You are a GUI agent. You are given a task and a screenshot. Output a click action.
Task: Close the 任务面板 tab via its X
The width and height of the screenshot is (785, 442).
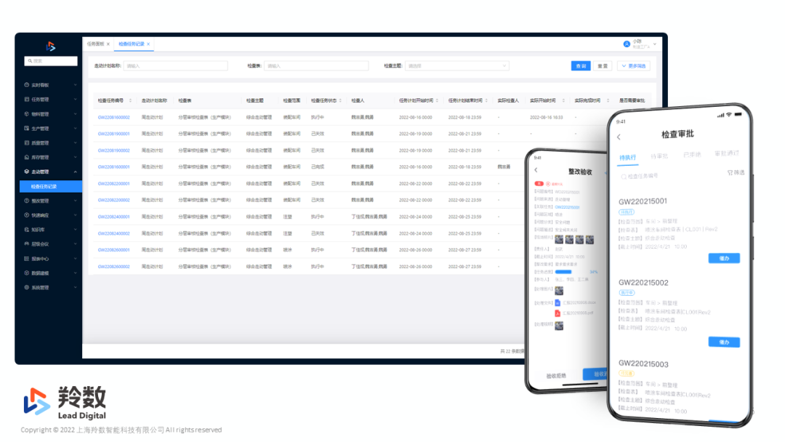[x=108, y=44]
